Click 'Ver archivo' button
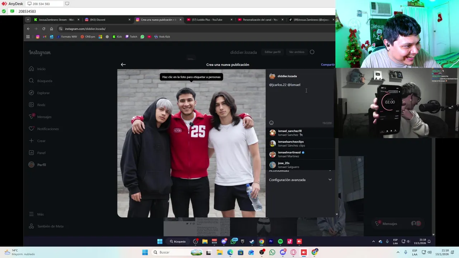 point(297,52)
